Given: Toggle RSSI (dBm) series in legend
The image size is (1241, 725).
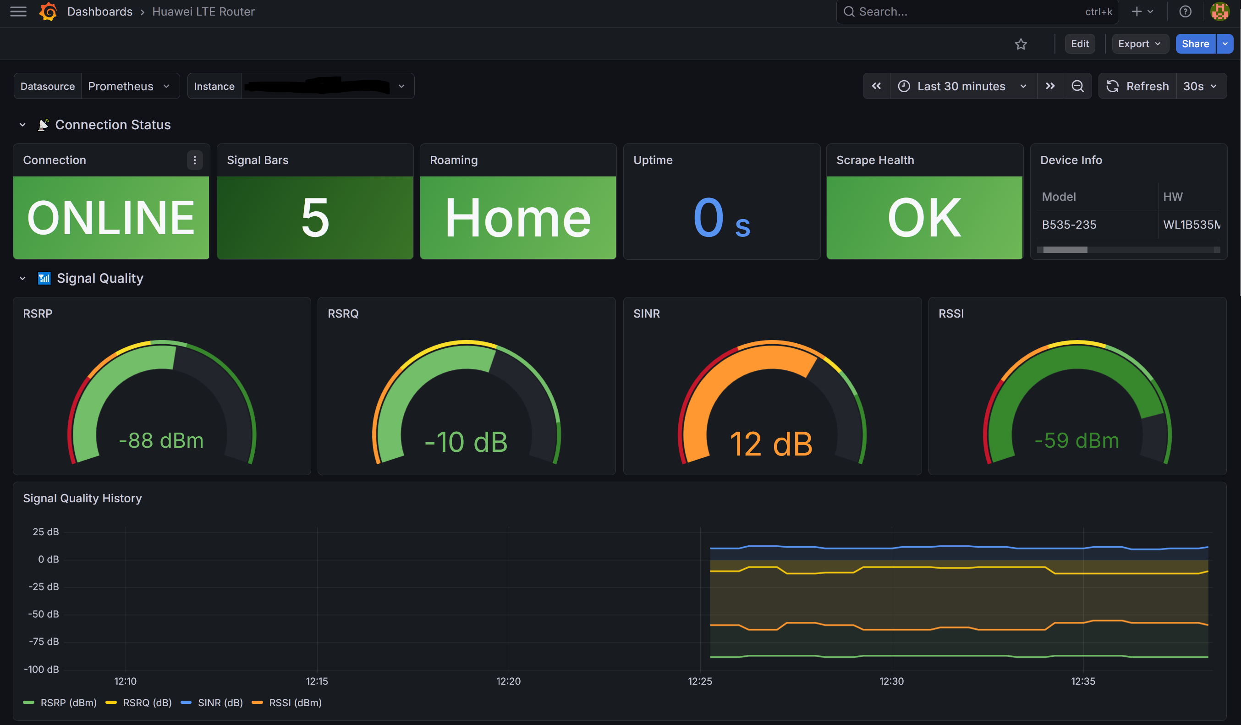Looking at the screenshot, I should coord(295,703).
